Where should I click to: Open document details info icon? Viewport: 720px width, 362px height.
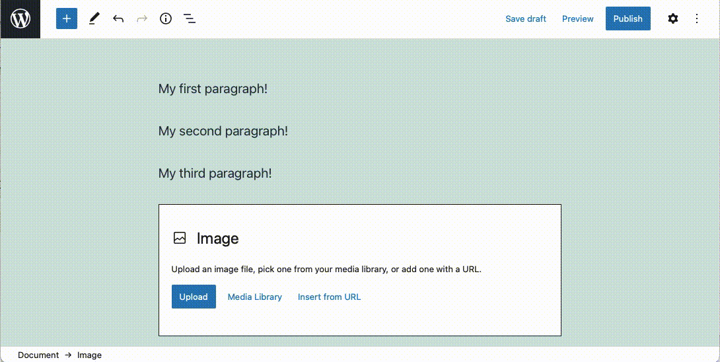point(166,18)
